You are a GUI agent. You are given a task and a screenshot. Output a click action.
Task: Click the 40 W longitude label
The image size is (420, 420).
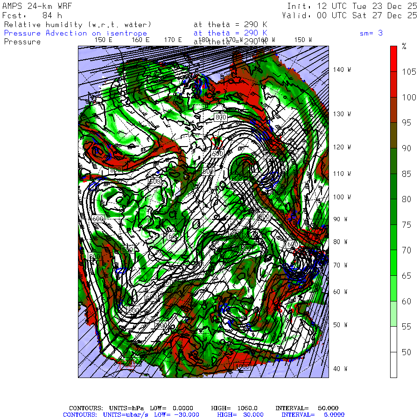(340, 369)
